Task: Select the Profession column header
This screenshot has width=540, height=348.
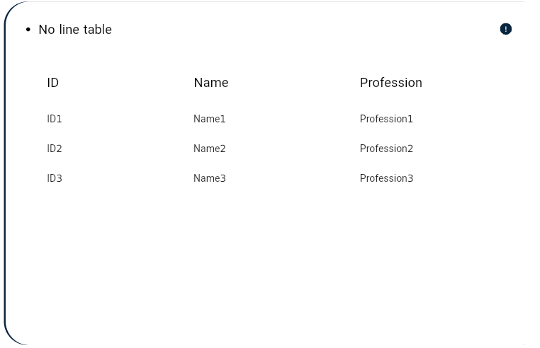Action: pyautogui.click(x=391, y=83)
